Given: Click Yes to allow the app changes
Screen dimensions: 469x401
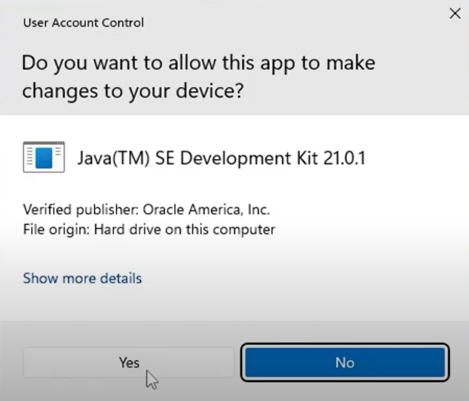Looking at the screenshot, I should (x=129, y=362).
